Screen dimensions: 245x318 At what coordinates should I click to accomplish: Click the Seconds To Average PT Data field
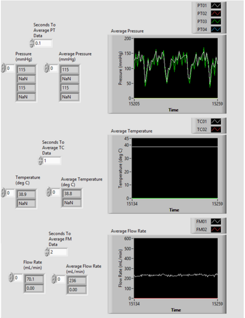(43, 43)
